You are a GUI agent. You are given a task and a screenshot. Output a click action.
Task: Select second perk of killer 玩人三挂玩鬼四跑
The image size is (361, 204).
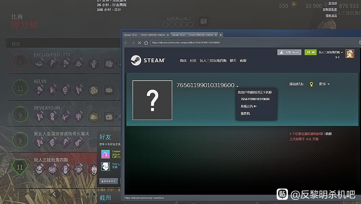52,169
